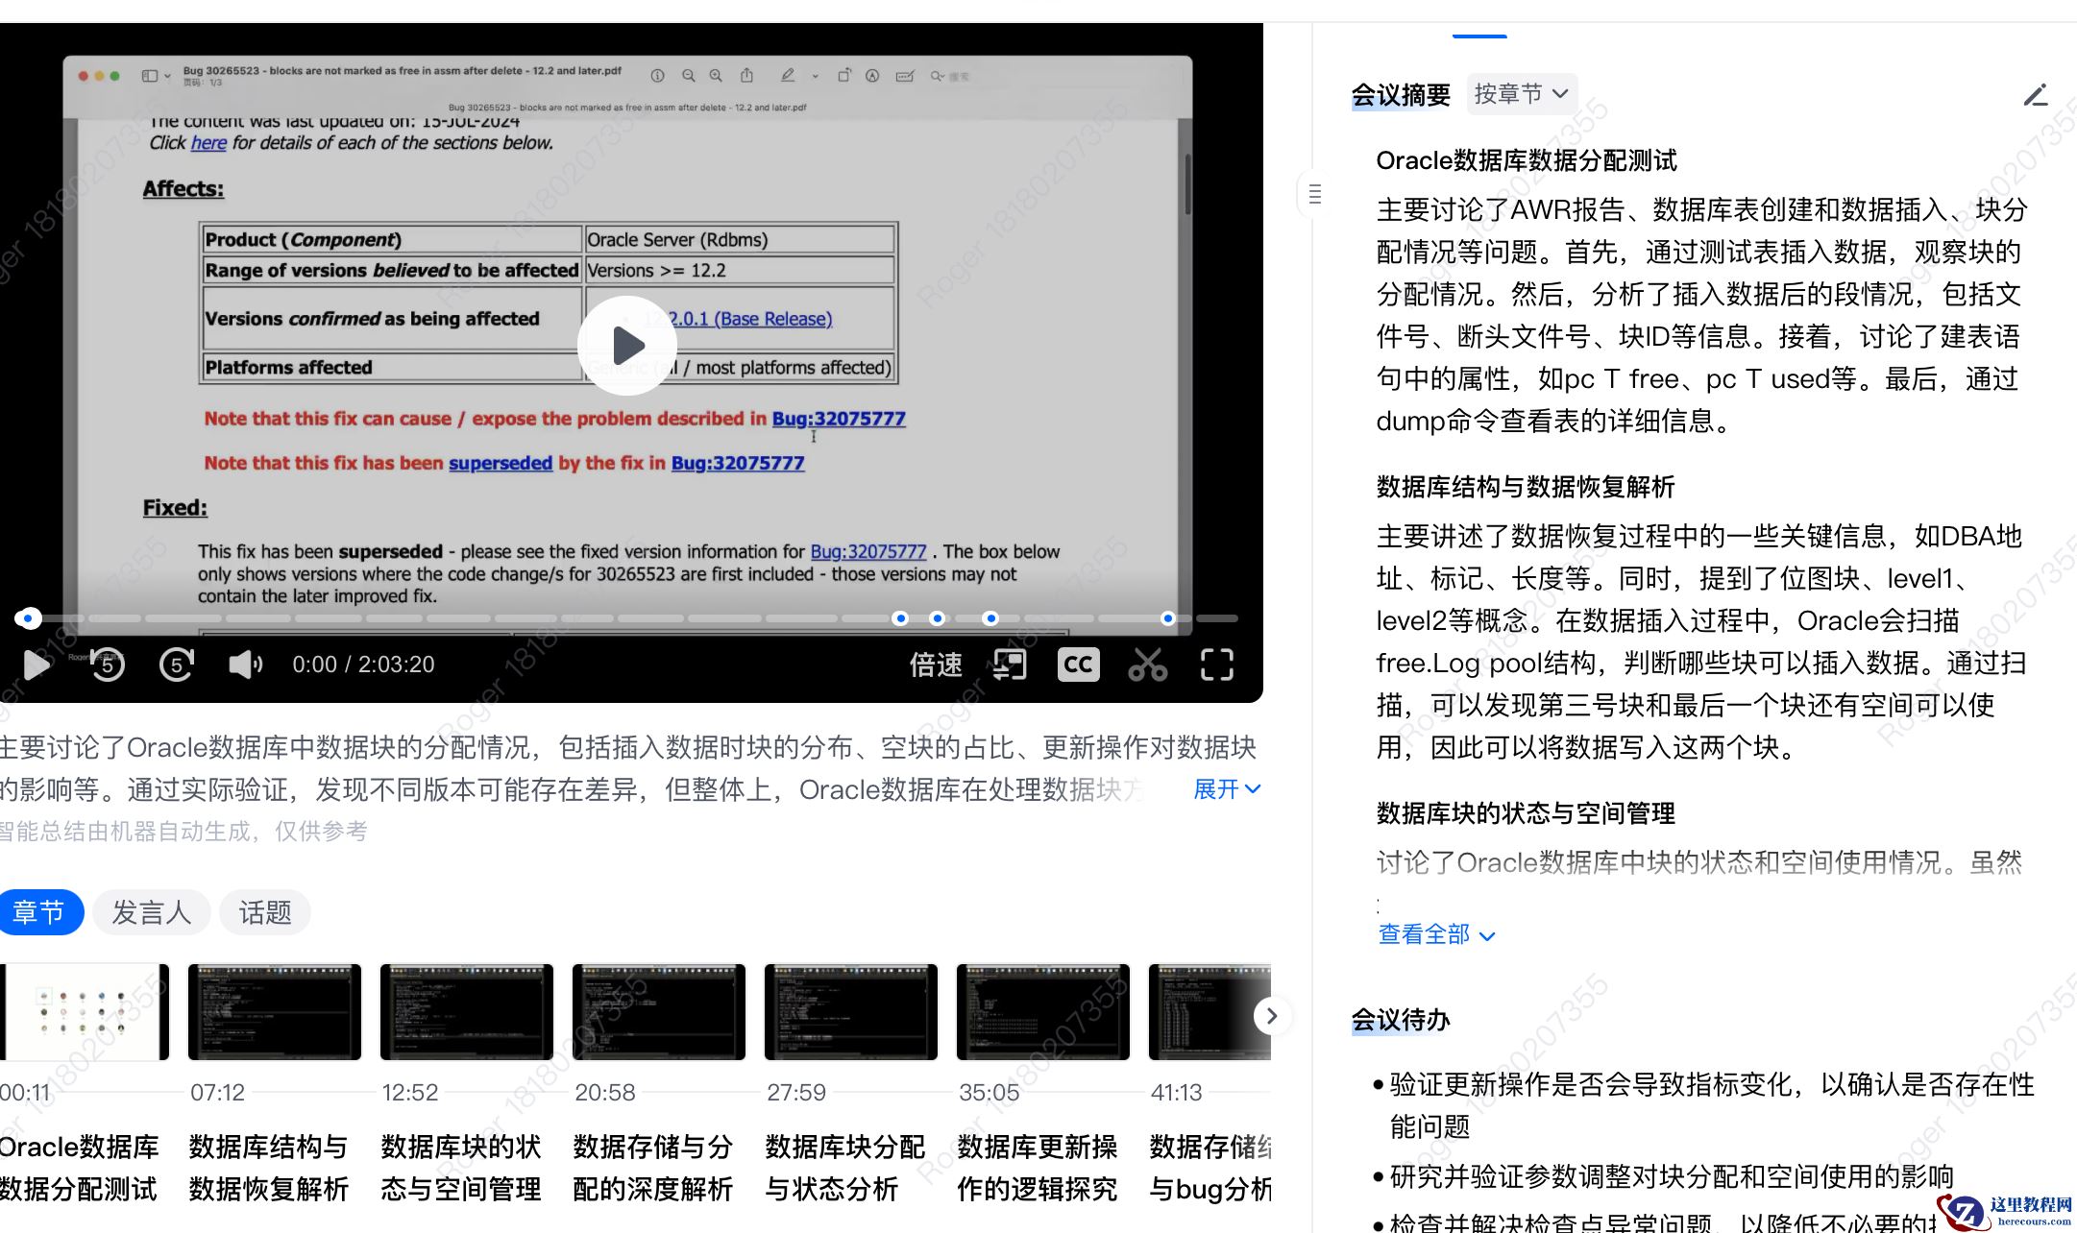
Task: Click the sidebar collapse handle icon
Action: point(1314,194)
